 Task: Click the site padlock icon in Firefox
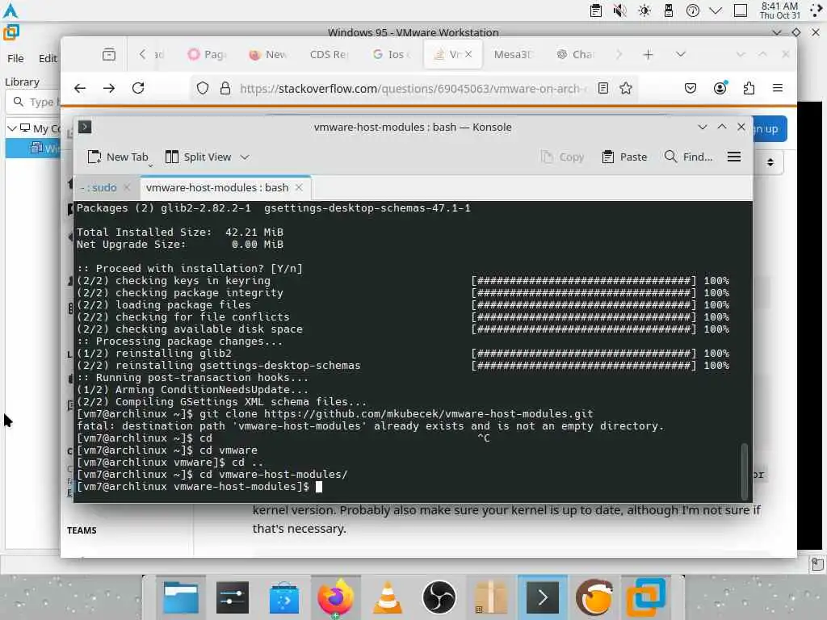click(225, 89)
